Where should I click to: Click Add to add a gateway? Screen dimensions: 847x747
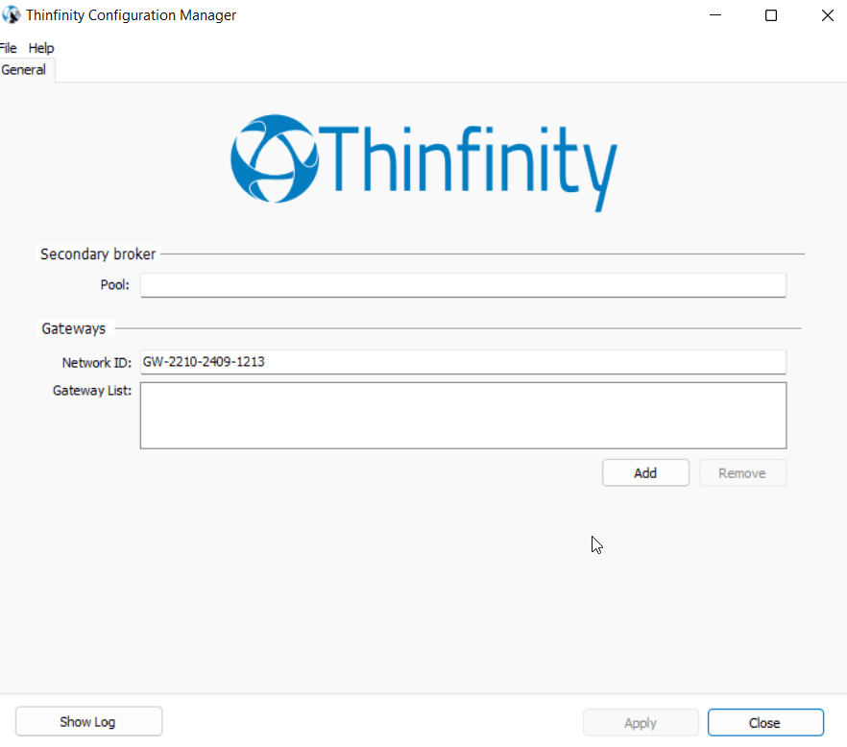[645, 473]
